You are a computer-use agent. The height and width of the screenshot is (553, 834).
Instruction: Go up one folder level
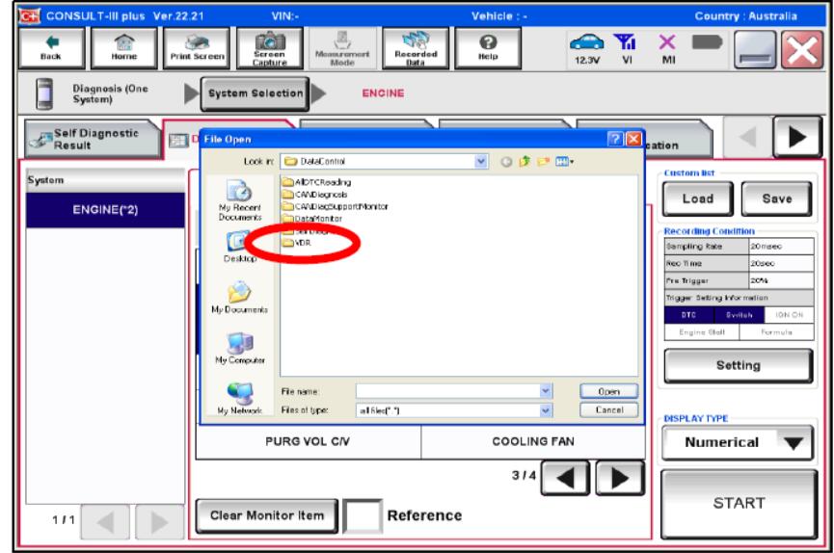click(x=524, y=161)
